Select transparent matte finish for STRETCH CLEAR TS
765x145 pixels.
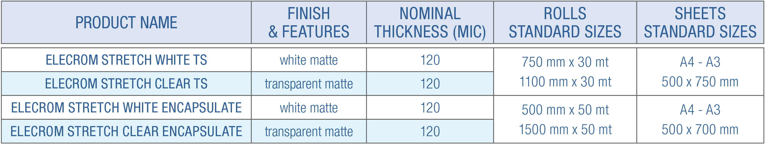pyautogui.click(x=308, y=84)
